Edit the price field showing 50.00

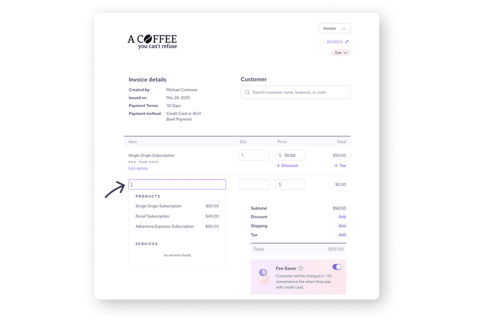tap(291, 155)
